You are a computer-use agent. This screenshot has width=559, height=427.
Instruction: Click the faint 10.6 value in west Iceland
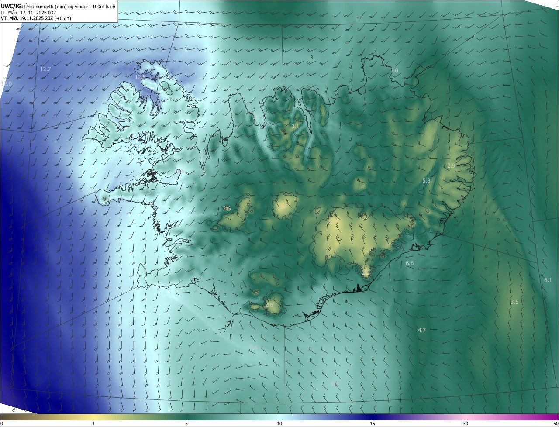178,172
